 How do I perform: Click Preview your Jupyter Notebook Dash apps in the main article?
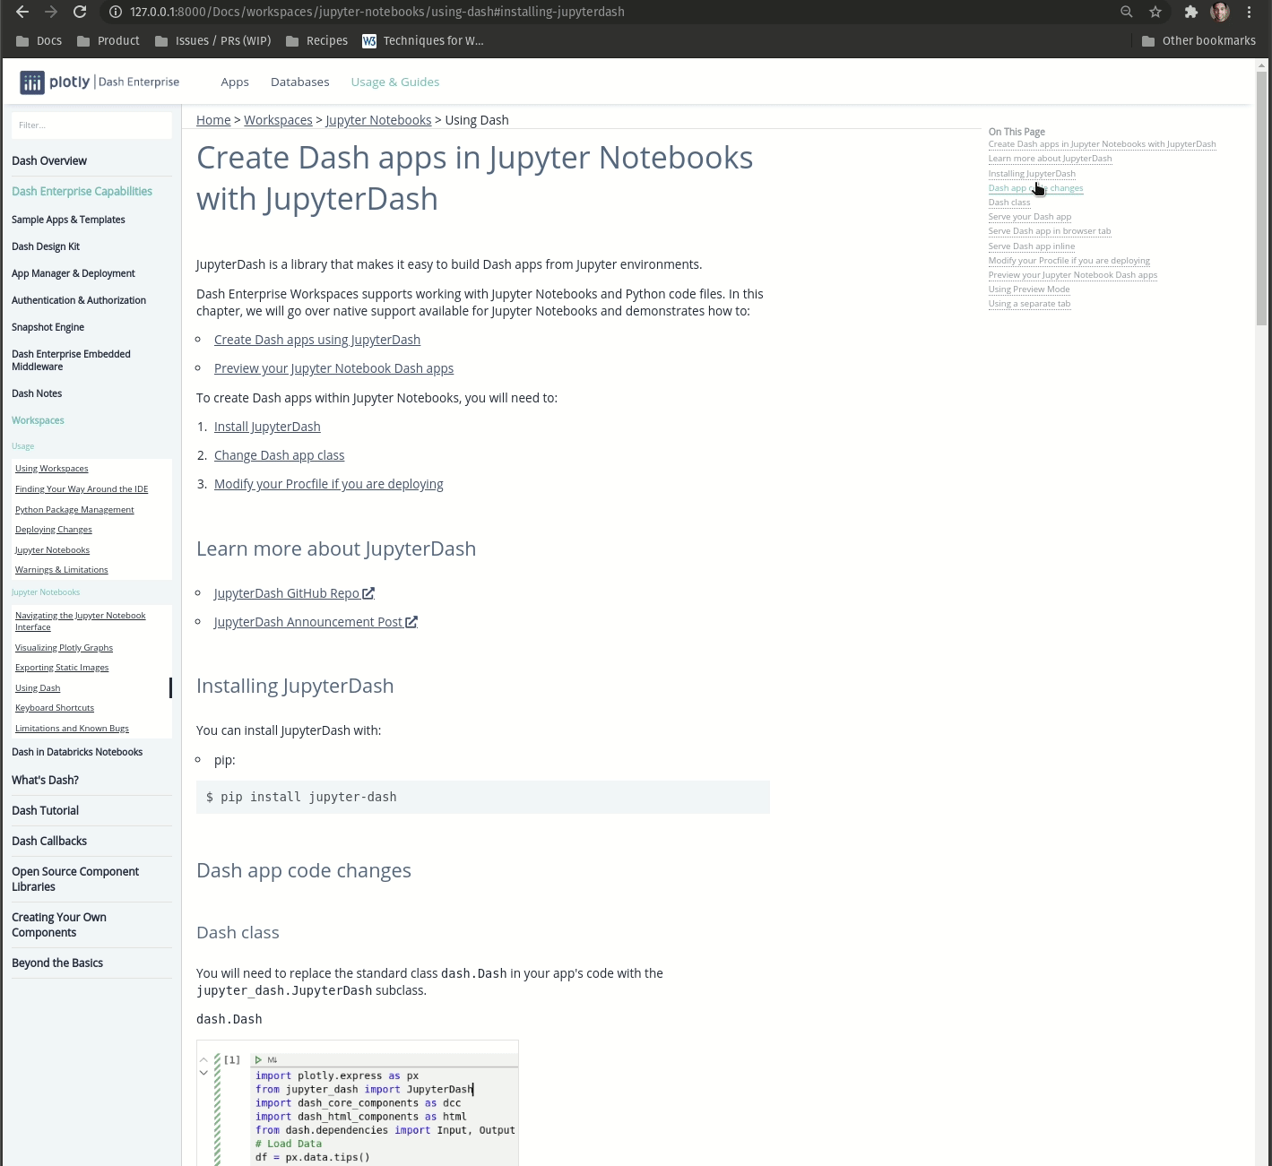tap(333, 368)
